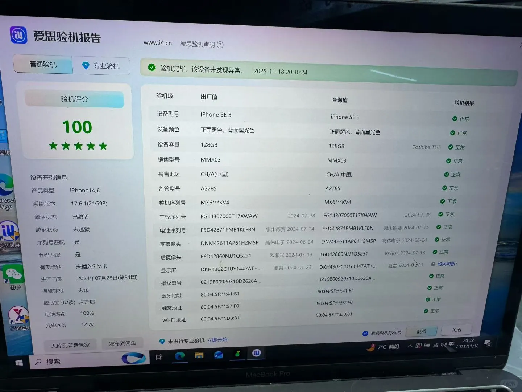Uncheck the 隐藏整机序列号 checkbox
522x392 pixels.
(x=365, y=332)
